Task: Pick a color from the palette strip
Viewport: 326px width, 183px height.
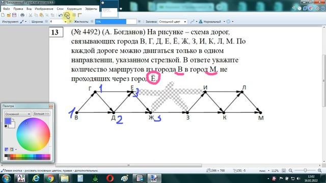Action: 27,157
